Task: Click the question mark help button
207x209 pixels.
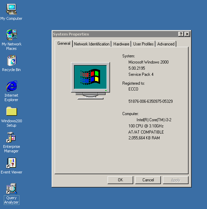Action: tap(181, 34)
